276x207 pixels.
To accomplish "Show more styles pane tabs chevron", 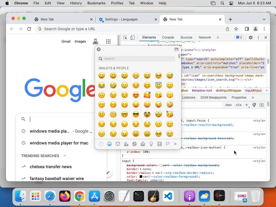I will [253, 98].
